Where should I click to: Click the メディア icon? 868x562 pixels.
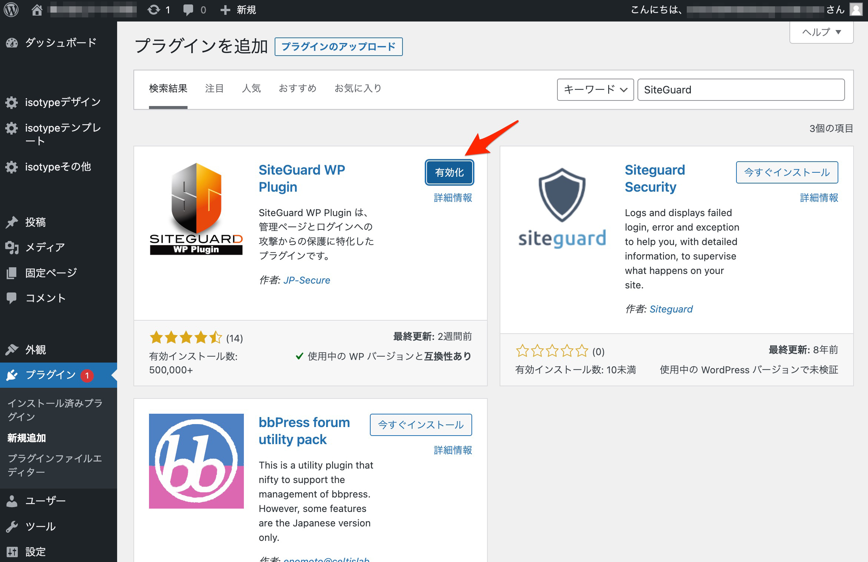(x=12, y=248)
